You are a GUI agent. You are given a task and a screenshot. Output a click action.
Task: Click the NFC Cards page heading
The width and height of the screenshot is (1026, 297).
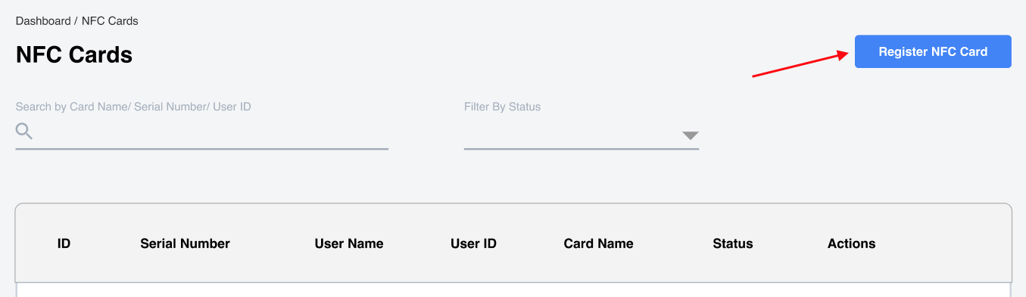(74, 54)
